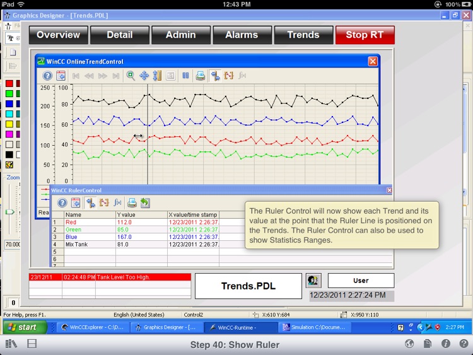The image size is (473, 355).
Task: Click the info icon in bottom bar
Action: [x=446, y=344]
